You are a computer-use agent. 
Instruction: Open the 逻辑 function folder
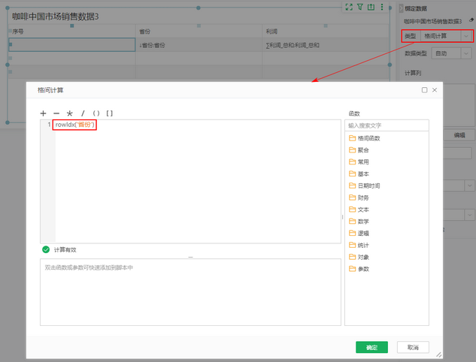359,233
